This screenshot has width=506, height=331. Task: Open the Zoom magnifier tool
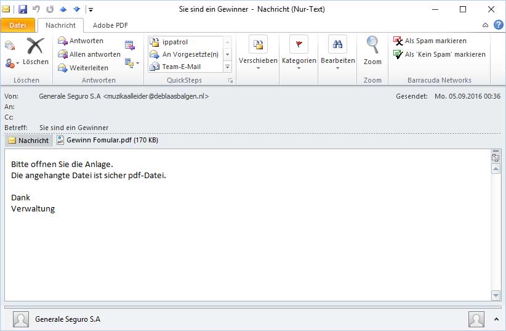[x=372, y=51]
